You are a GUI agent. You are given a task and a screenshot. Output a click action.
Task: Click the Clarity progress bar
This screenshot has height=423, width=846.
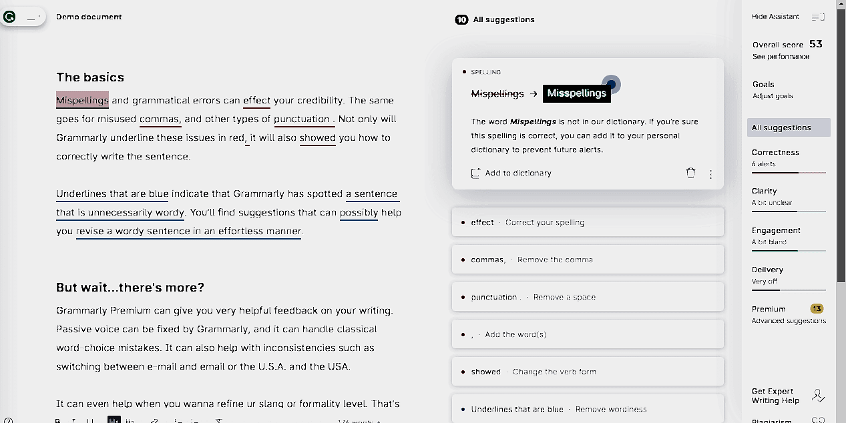click(x=789, y=211)
